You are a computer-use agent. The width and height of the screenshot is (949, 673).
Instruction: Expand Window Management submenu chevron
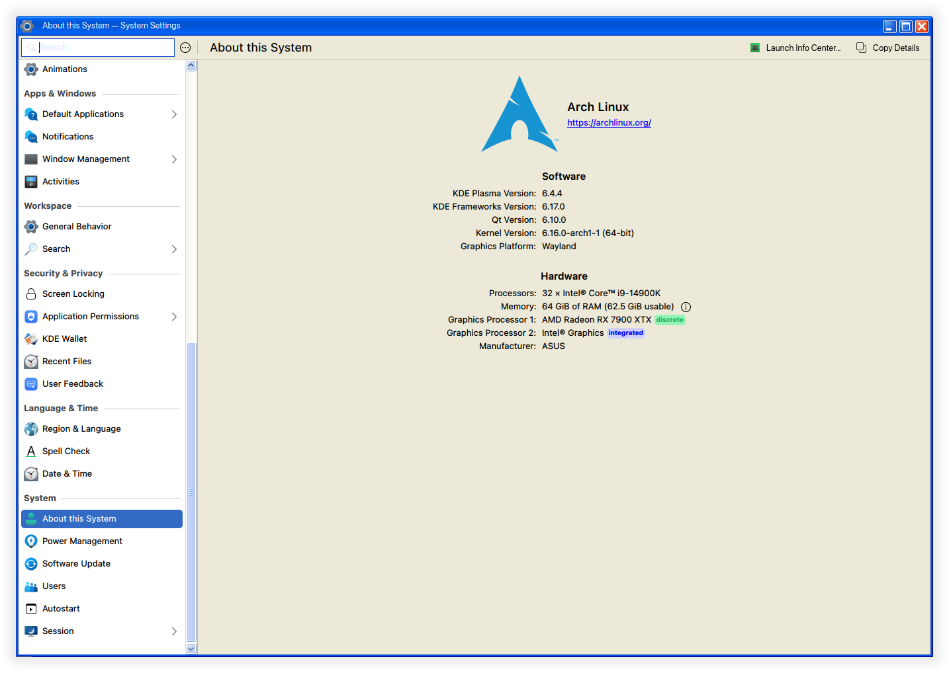pyautogui.click(x=174, y=159)
